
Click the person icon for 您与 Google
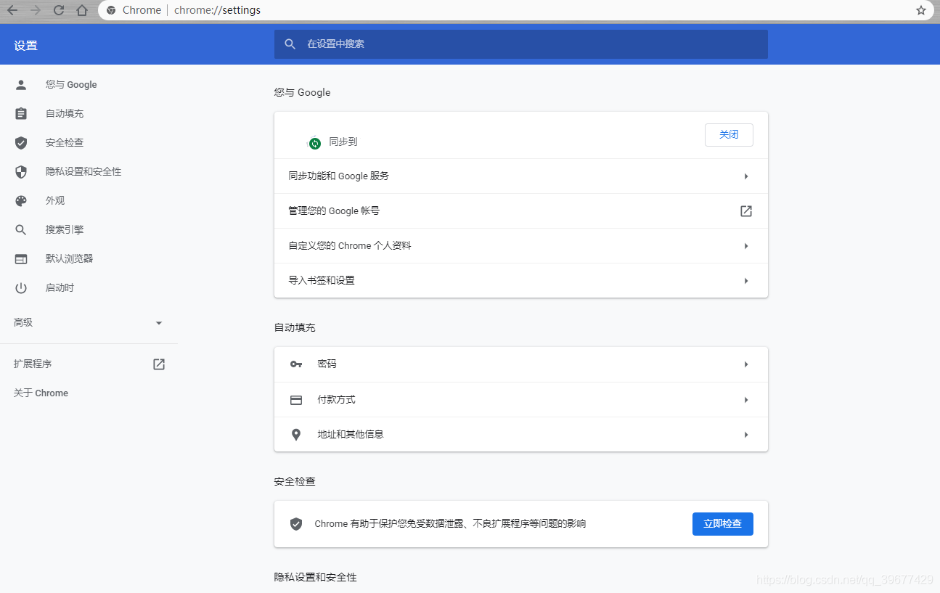[21, 85]
